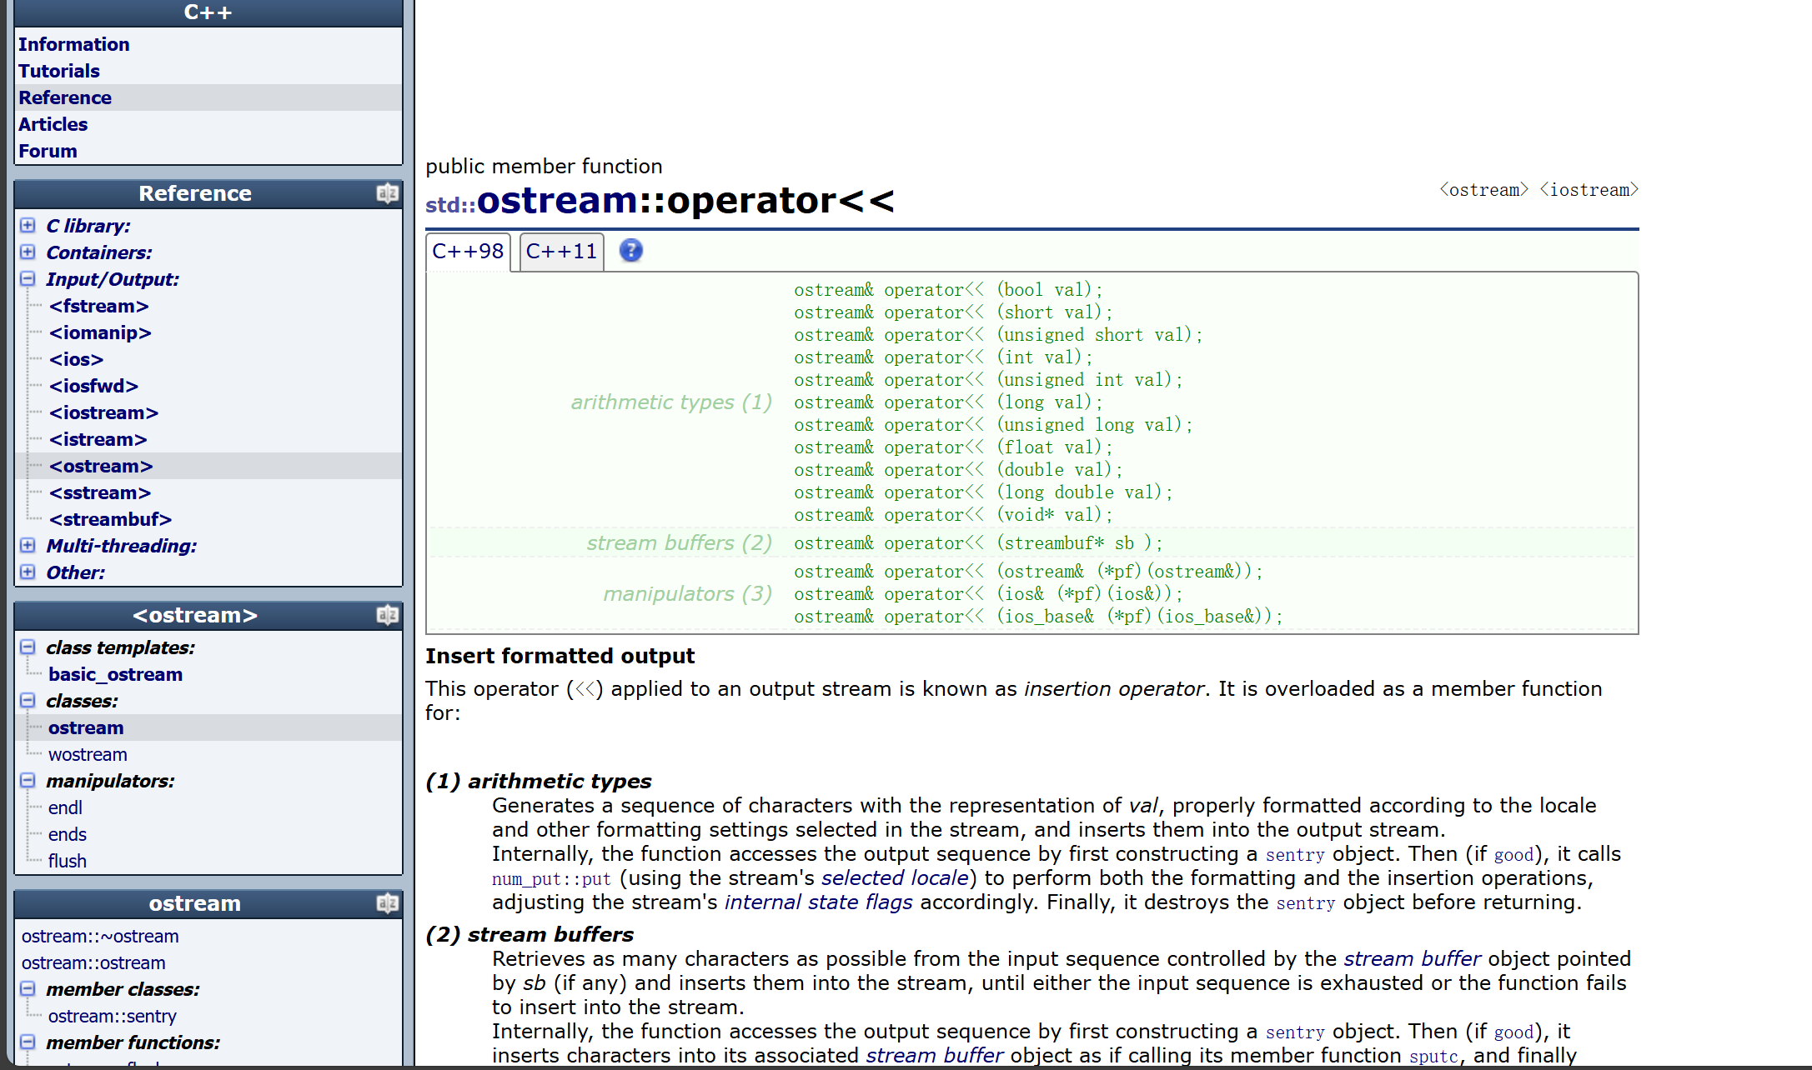This screenshot has width=1812, height=1070.
Task: Expand the C library tree node
Action: (x=28, y=226)
